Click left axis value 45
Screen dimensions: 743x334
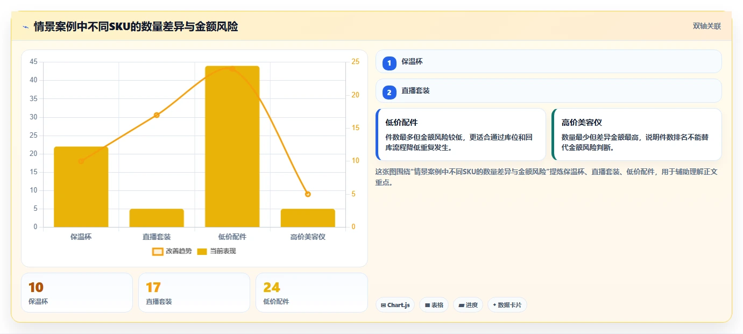(x=33, y=62)
